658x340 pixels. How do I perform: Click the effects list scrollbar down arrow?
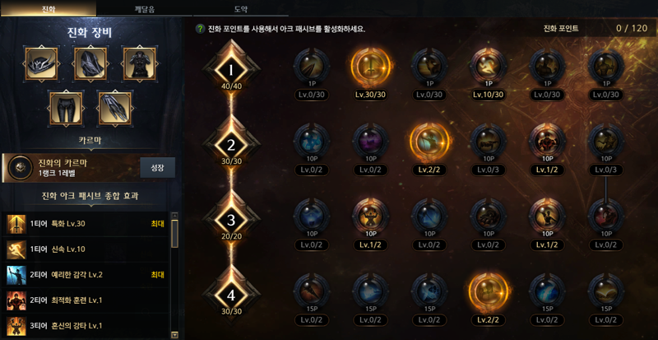[x=175, y=335]
